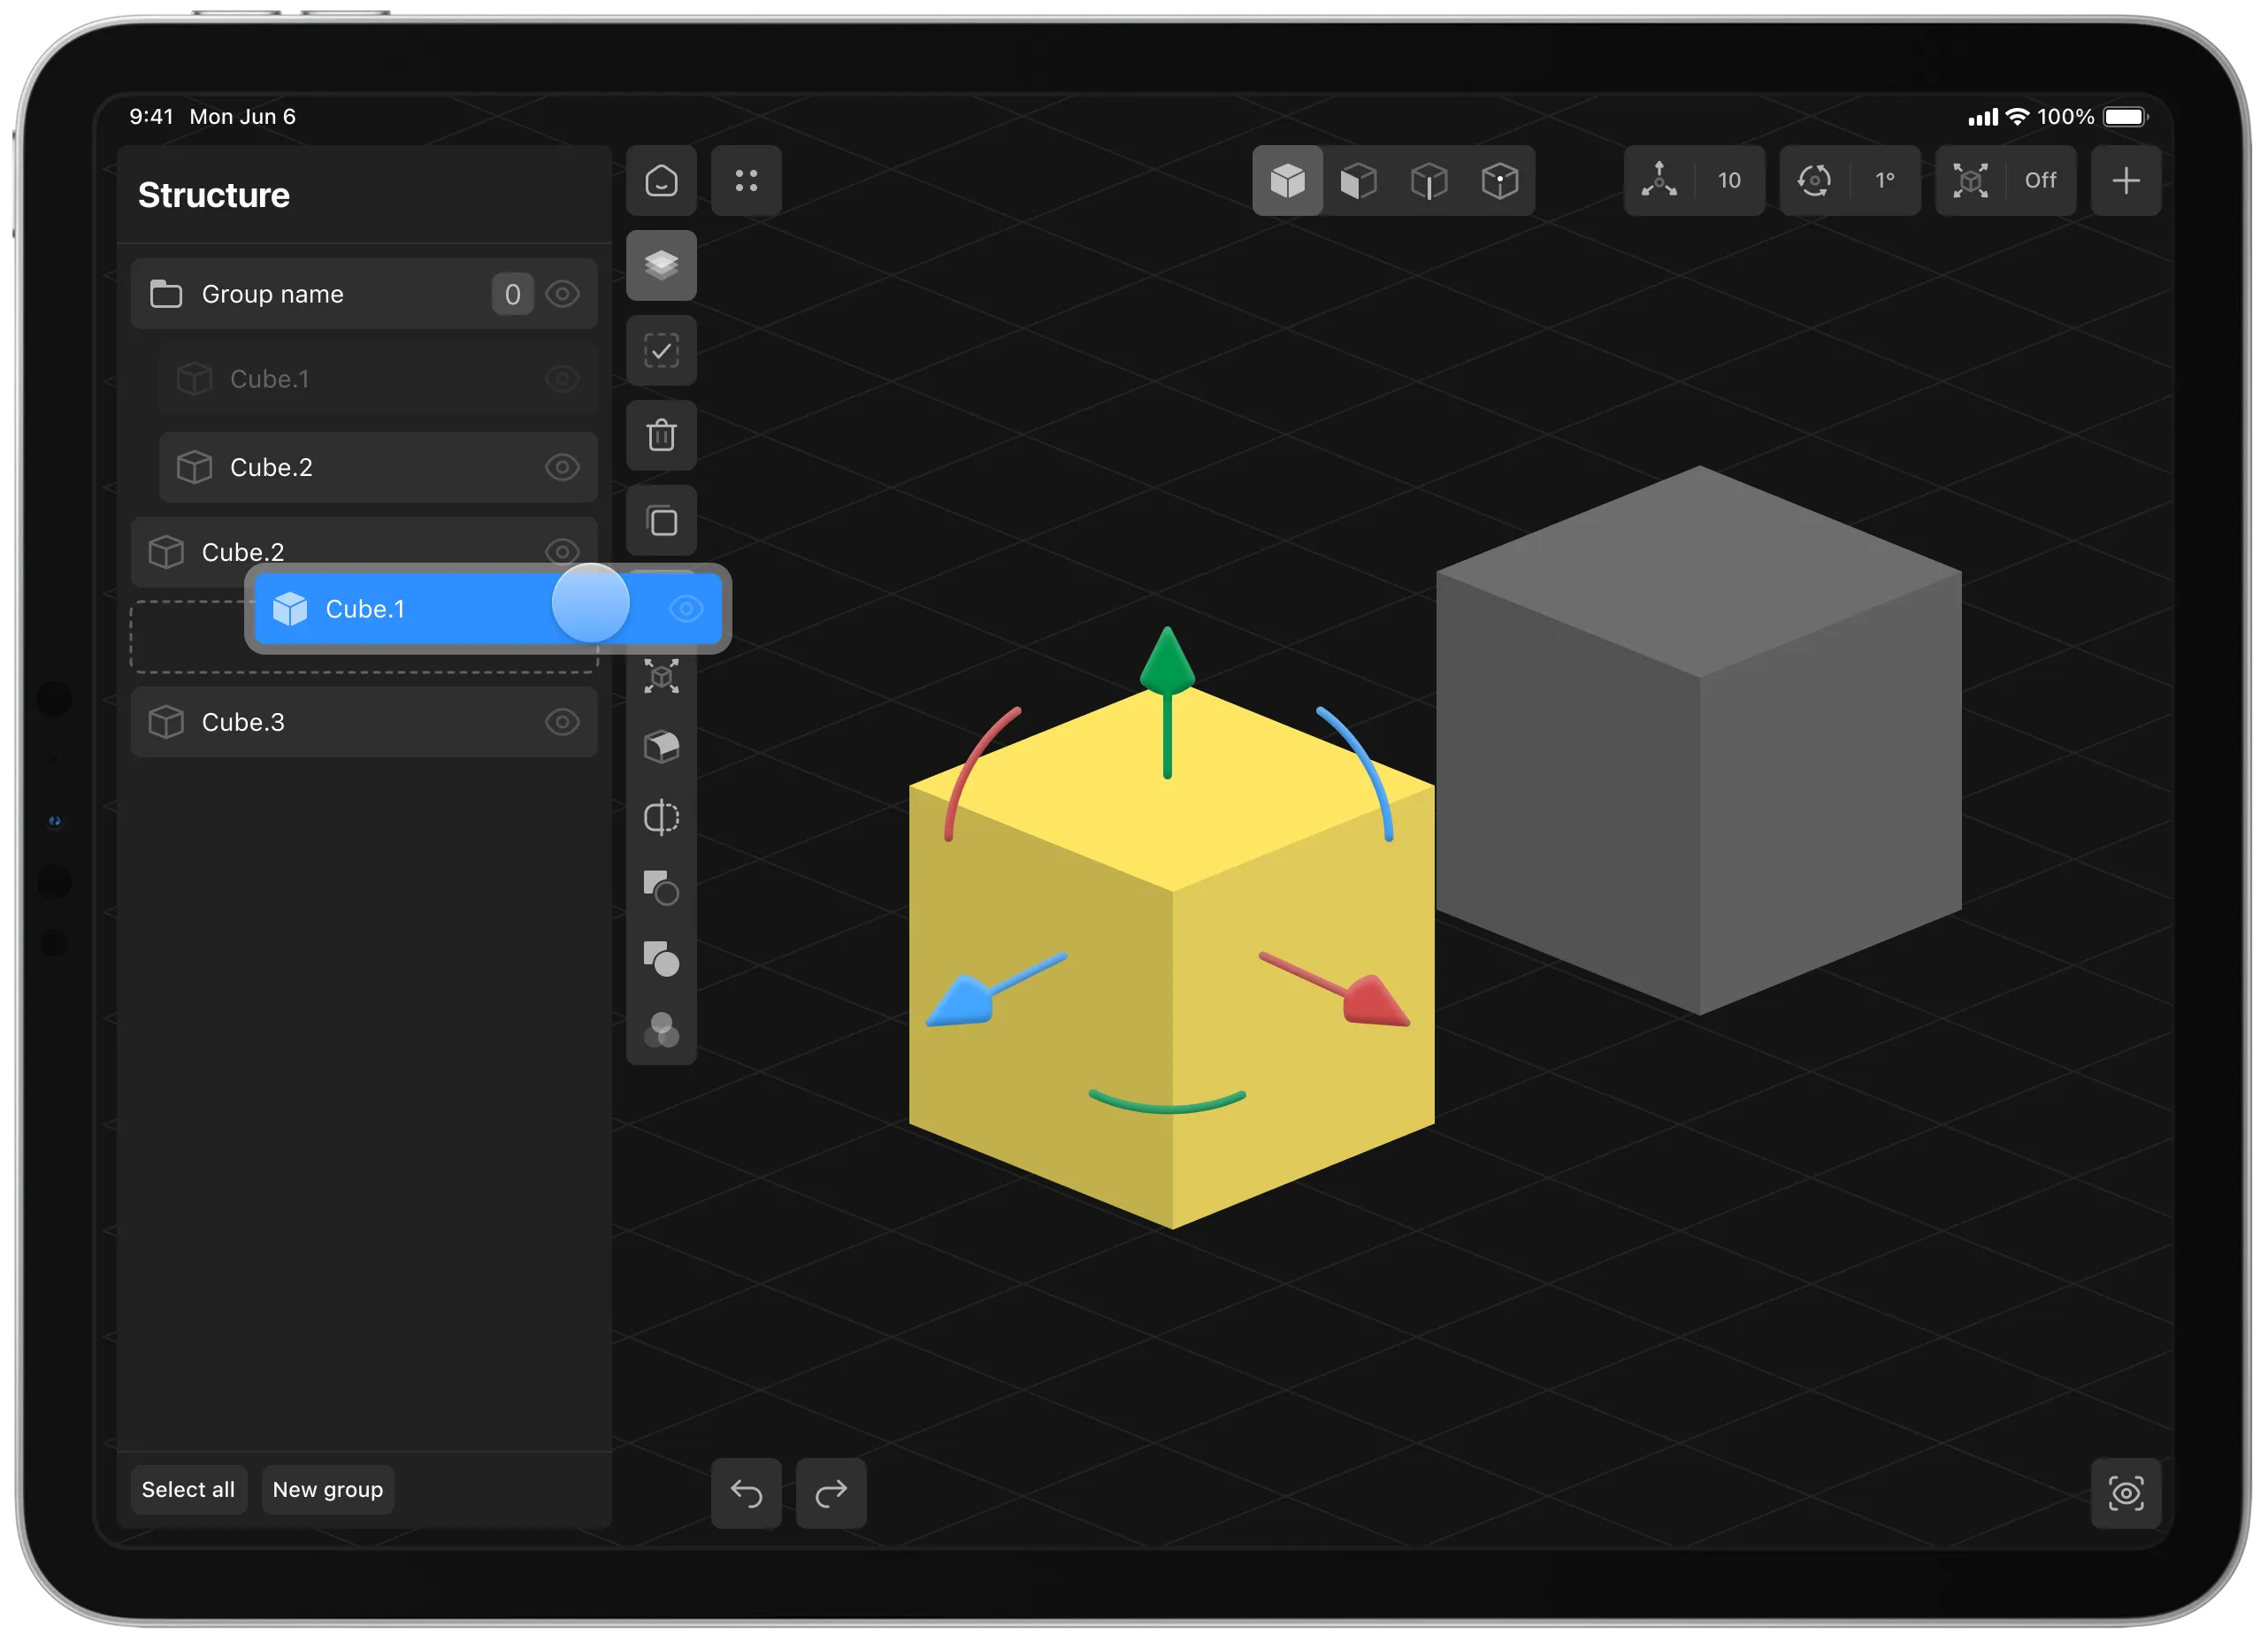Redo the last action
The image size is (2268, 1642).
(x=831, y=1494)
